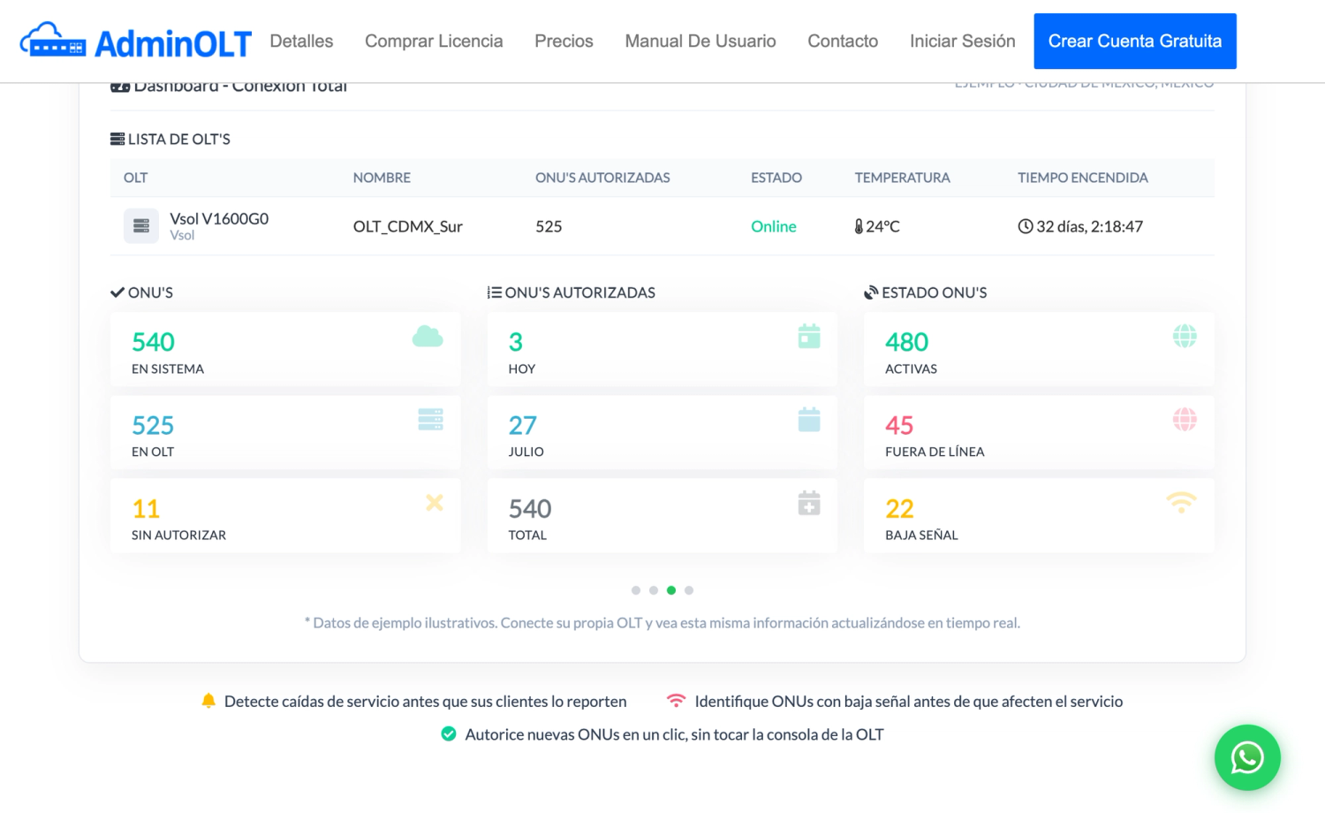This screenshot has height=813, width=1325.
Task: Click the green check icon beside Autorice nuevas
Action: [449, 733]
